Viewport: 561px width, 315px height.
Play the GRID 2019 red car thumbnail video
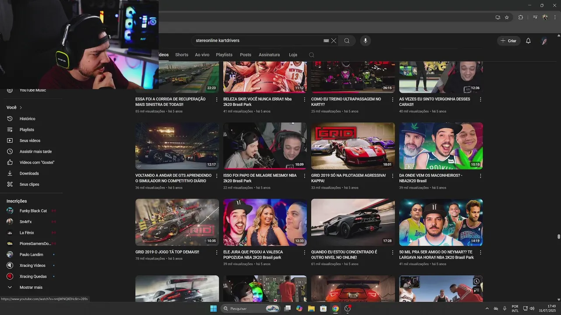pyautogui.click(x=353, y=146)
